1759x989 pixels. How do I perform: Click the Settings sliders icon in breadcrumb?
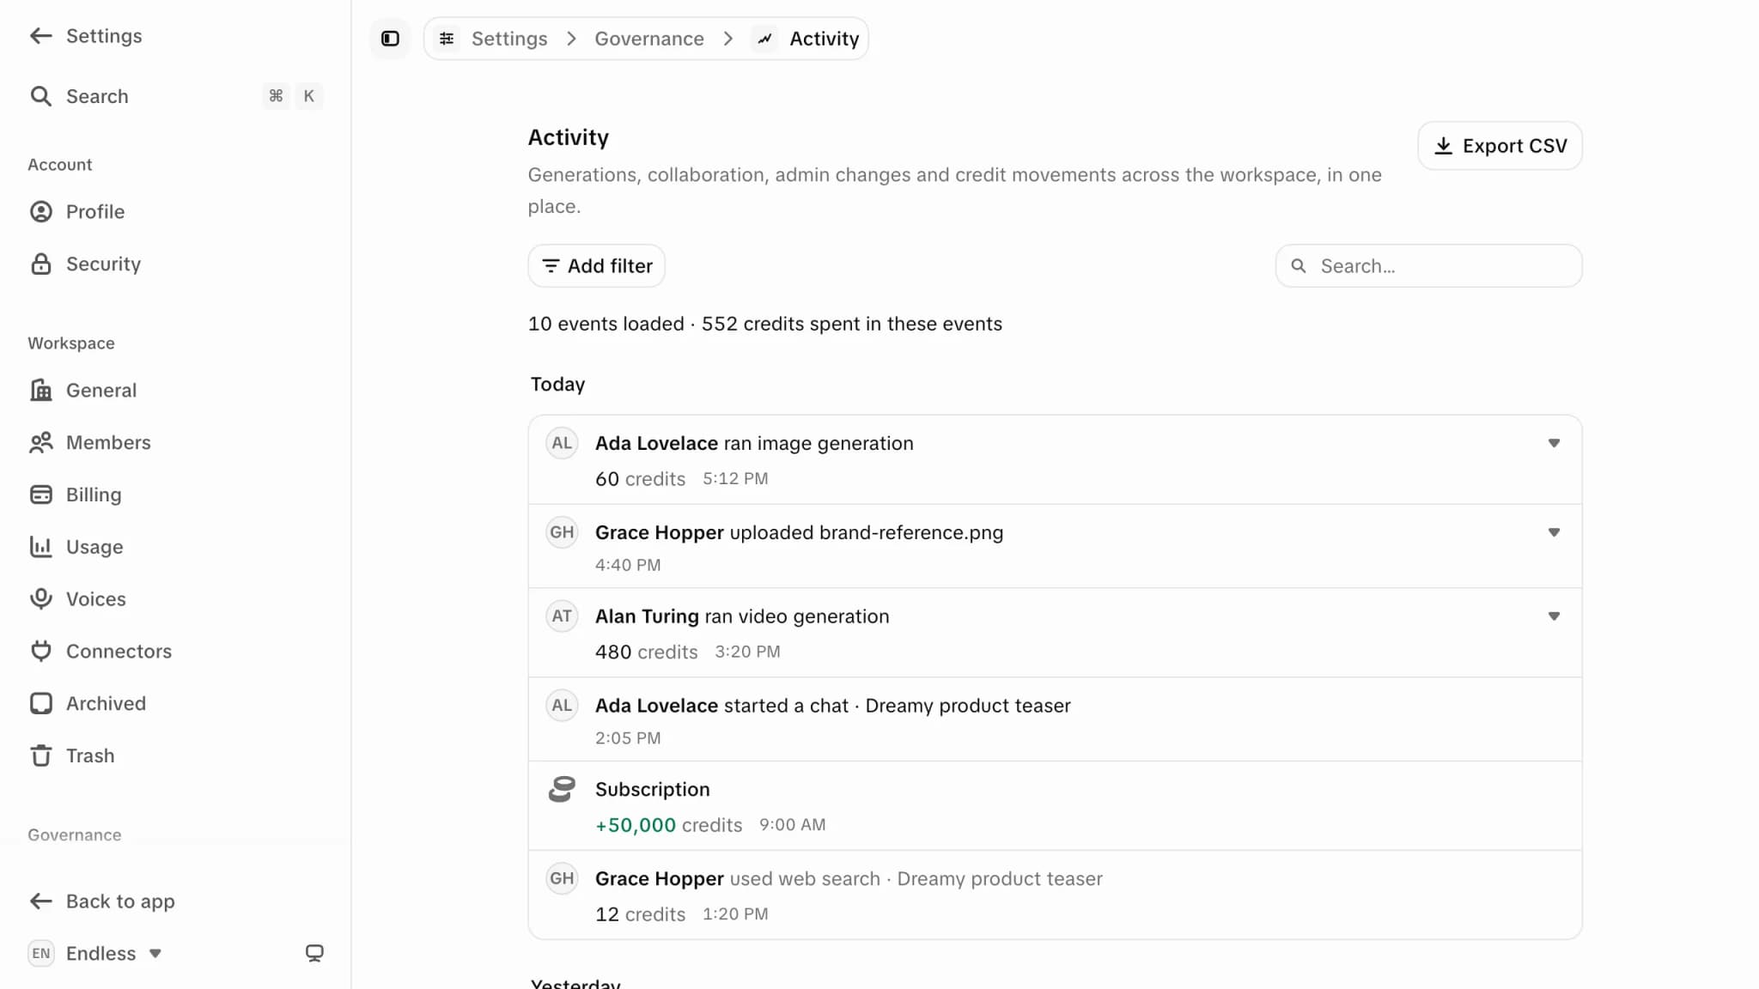(447, 39)
